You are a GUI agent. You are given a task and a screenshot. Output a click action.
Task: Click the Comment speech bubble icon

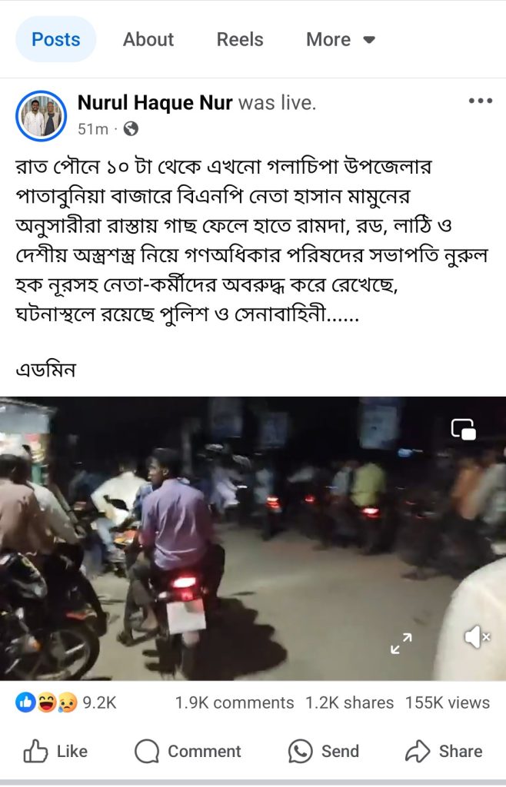[147, 752]
